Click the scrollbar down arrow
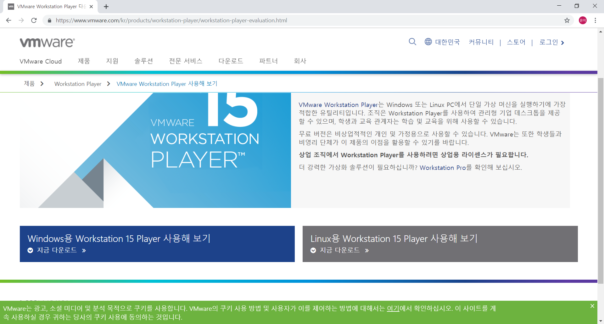Viewport: 604px width, 324px height. pos(601,321)
